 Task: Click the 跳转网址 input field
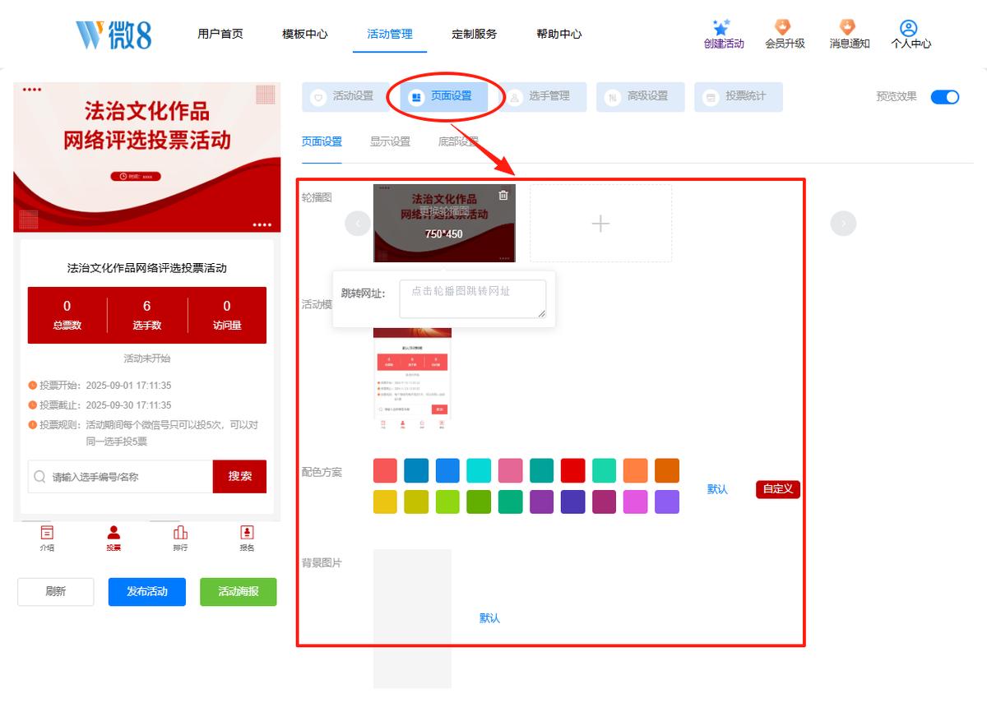pyautogui.click(x=473, y=298)
